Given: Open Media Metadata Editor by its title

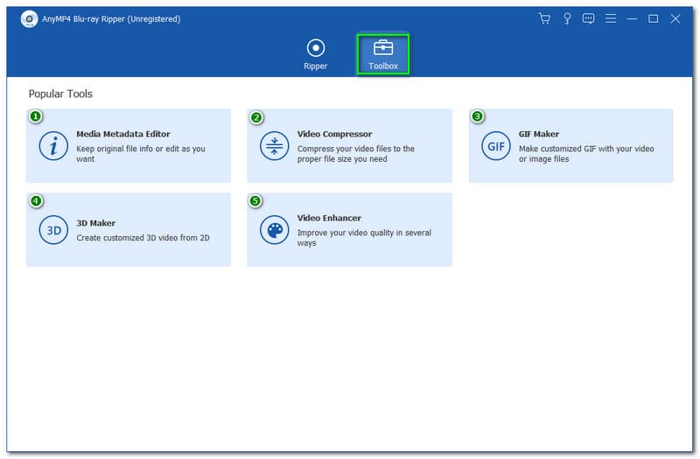Looking at the screenshot, I should 123,135.
